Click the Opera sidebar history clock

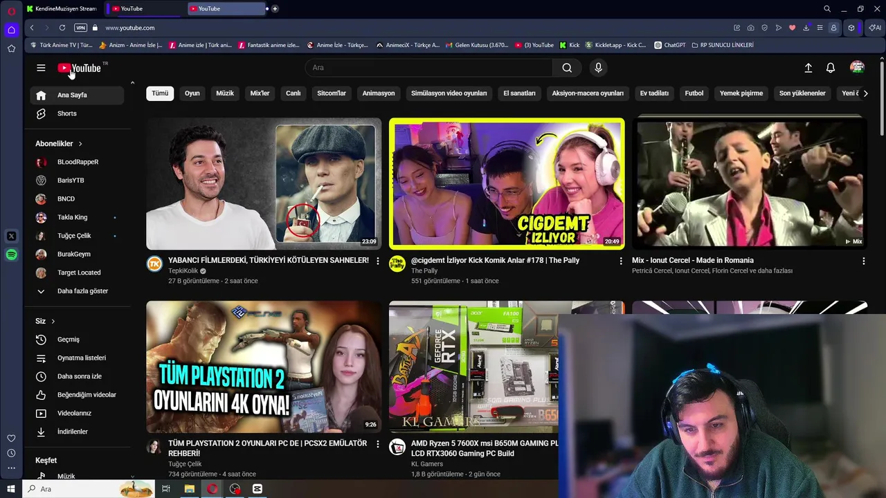point(11,453)
